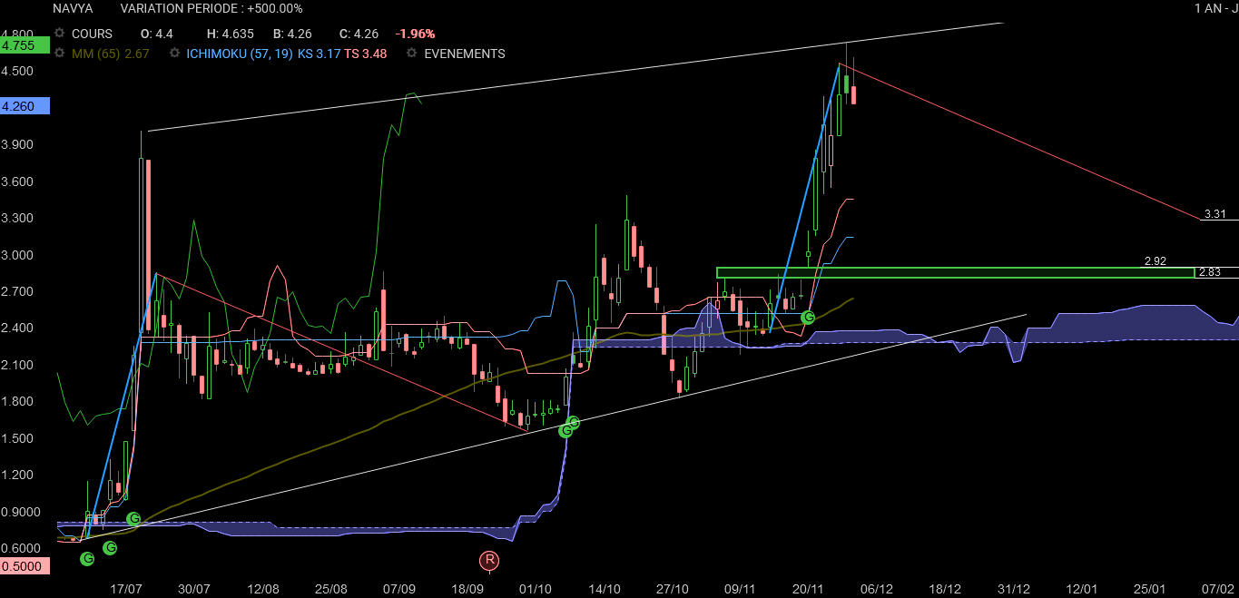Open the ICHIMOKU indicator settings gear
Image resolution: width=1239 pixels, height=598 pixels.
click(174, 54)
